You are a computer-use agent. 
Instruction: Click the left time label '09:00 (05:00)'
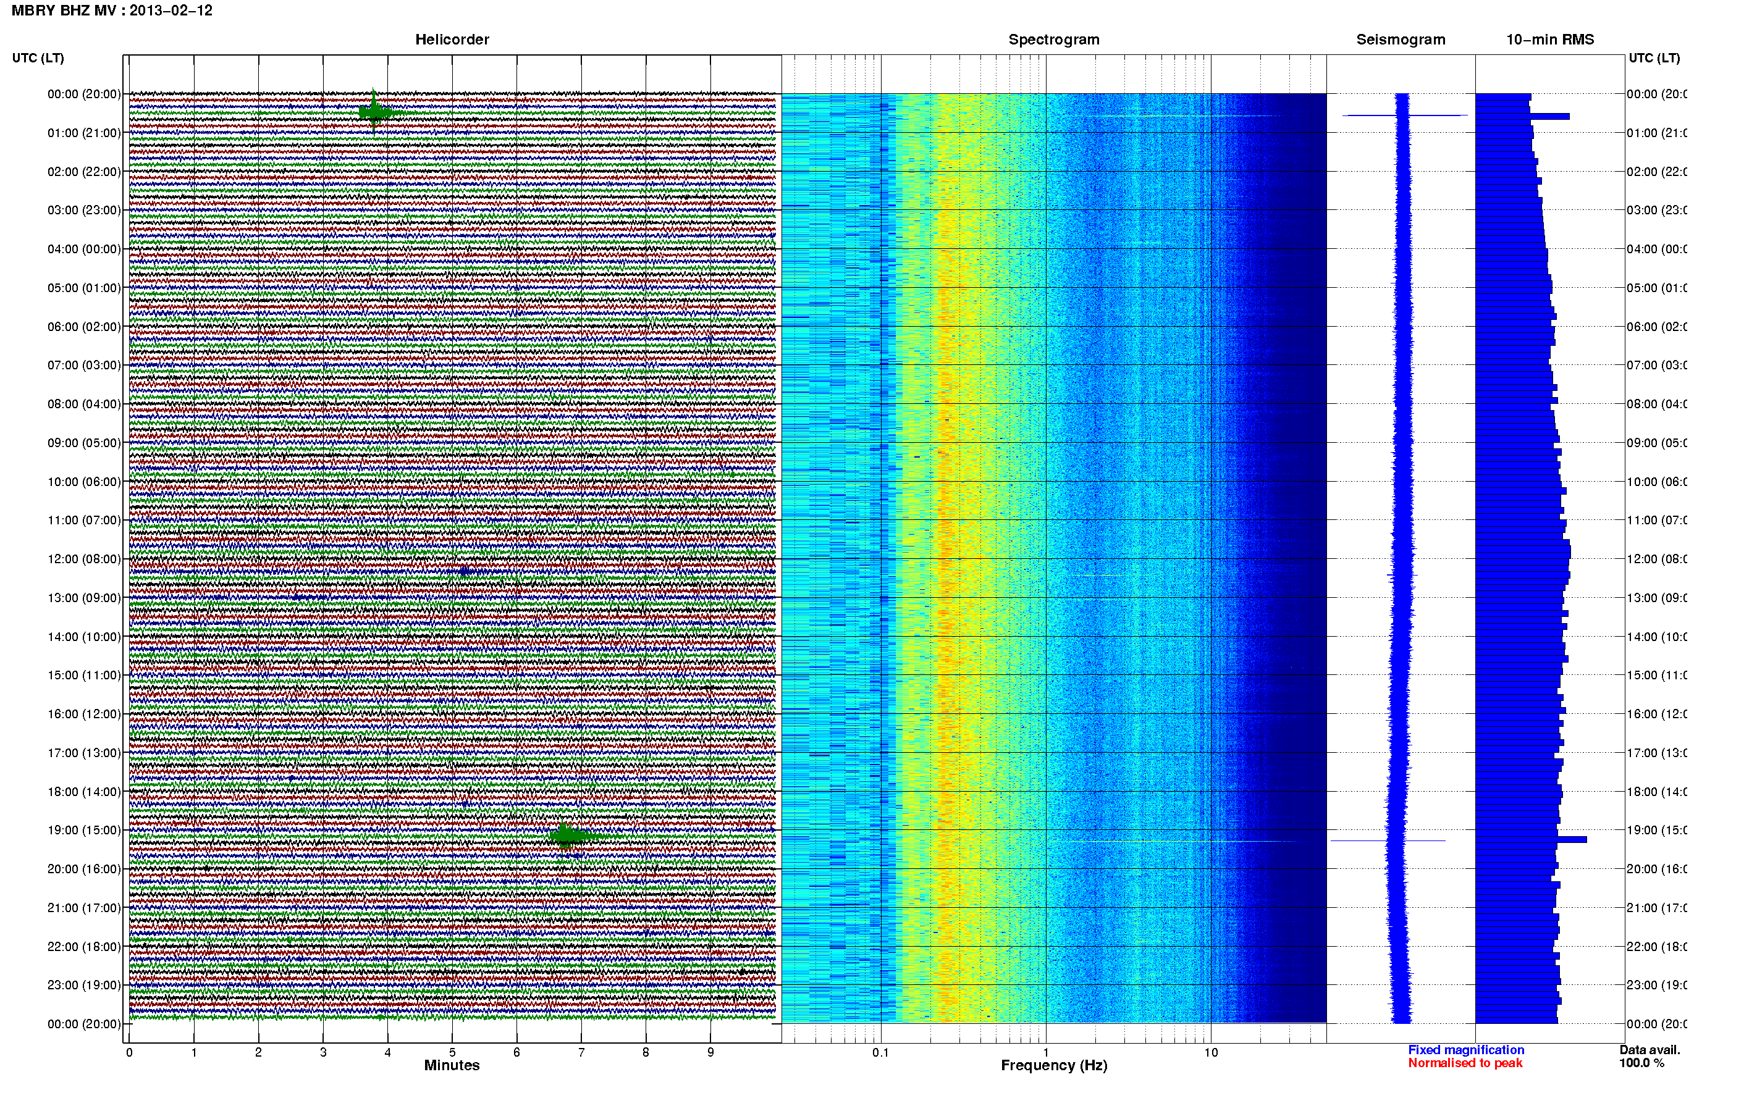click(x=84, y=443)
